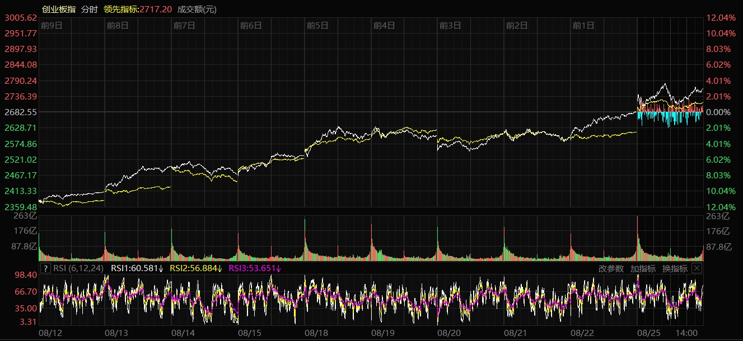
Task: Click the RSI2:56.884 value
Action: click(196, 268)
